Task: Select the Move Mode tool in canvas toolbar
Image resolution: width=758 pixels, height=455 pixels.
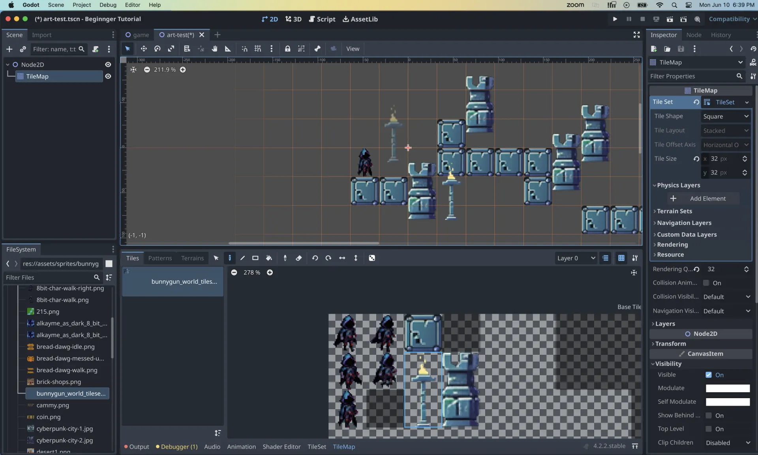Action: click(143, 49)
